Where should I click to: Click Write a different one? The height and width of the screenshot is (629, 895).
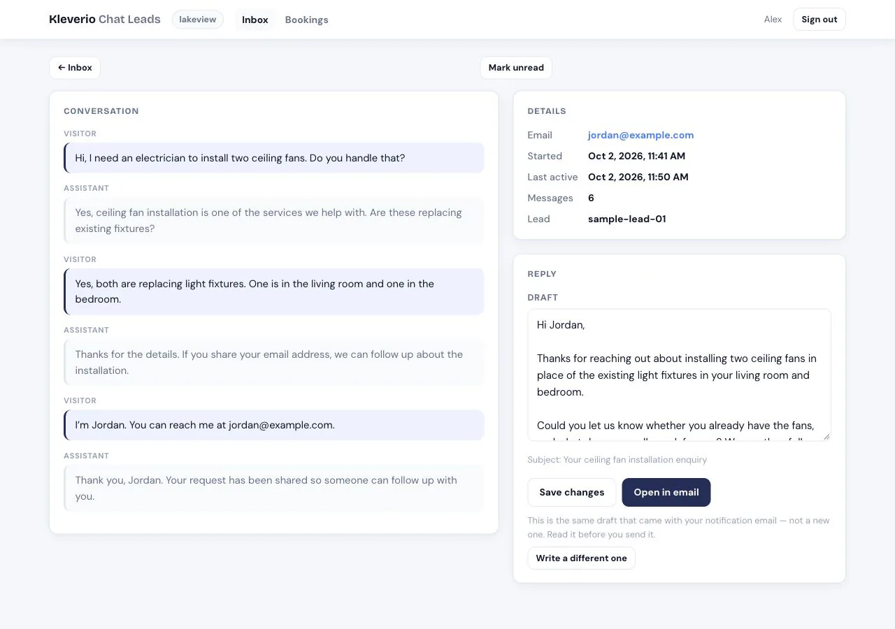[582, 558]
